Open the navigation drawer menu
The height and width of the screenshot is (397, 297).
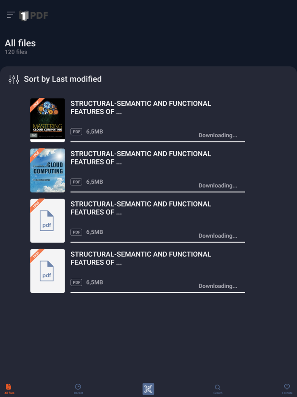click(11, 15)
